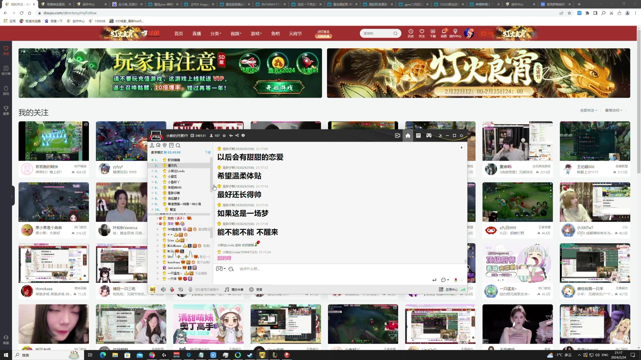The image size is (641, 360).
Task: Favorite the channel with the star icon
Action: (224, 136)
